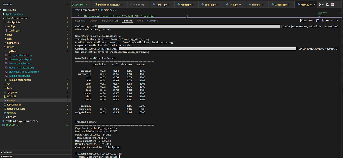Open changes compare icon in editor toolbar
Screen dimensions: 343x158
(327, 5)
